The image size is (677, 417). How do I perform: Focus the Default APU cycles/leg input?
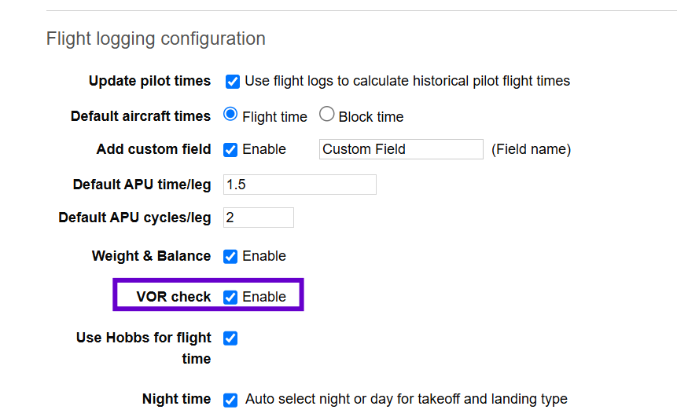pos(259,218)
